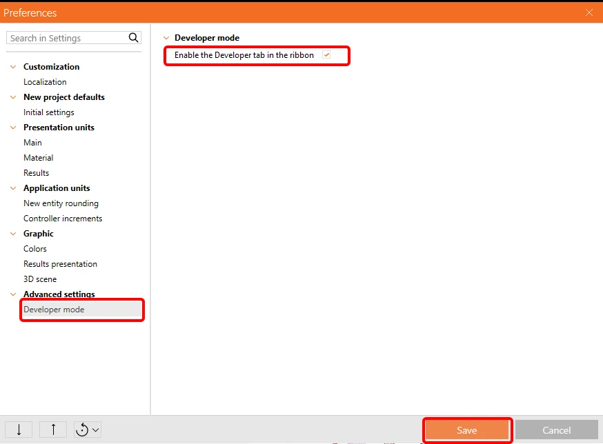This screenshot has height=444, width=603.
Task: Click the circular reset icon
Action: pyautogui.click(x=82, y=430)
